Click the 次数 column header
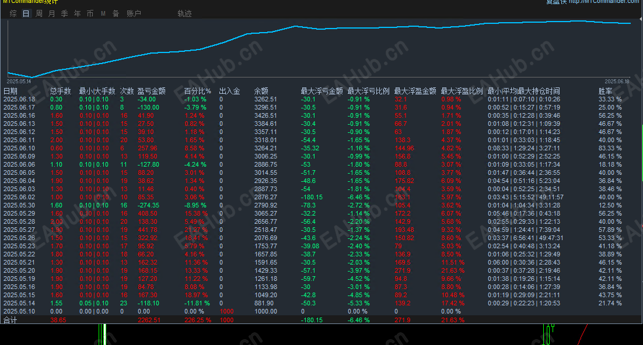The image size is (643, 345). coord(127,91)
